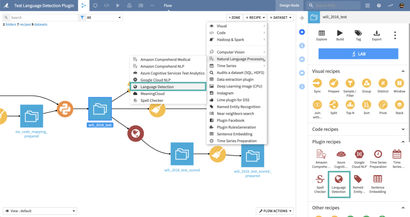Open the Computer Vision submenu

pos(237,52)
